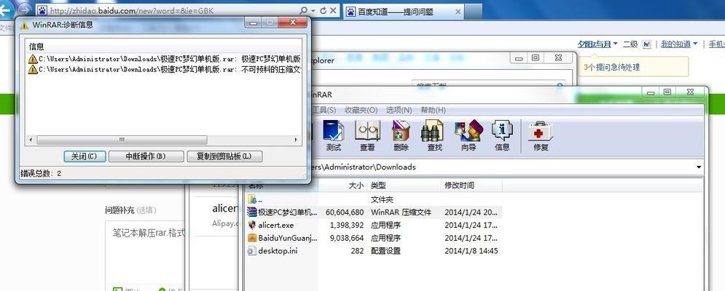This screenshot has width=725, height=291.
Task: Select the desktop.ini file icon
Action: tap(252, 251)
